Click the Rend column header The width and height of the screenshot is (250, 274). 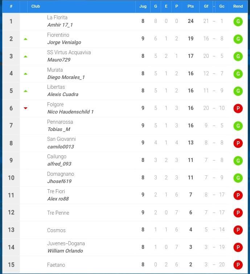[238, 6]
